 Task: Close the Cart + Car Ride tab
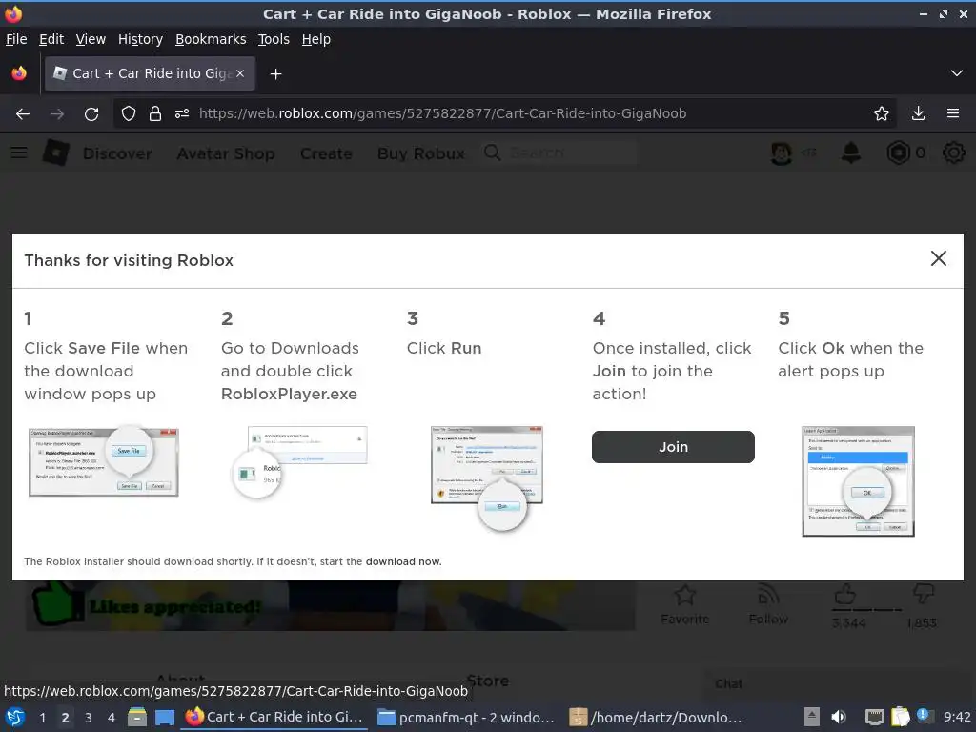[x=240, y=73]
